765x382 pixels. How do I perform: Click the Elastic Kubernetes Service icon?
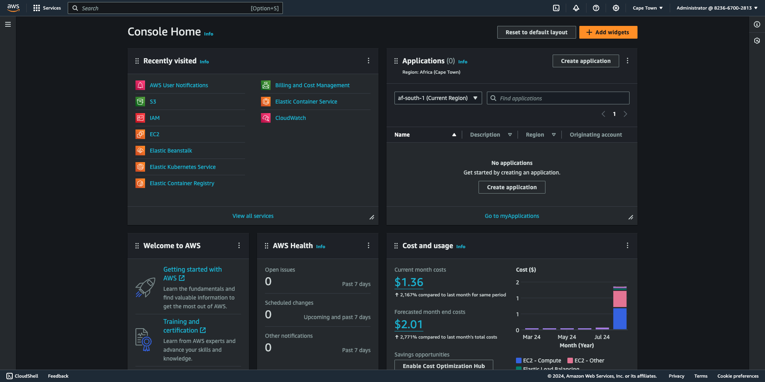click(140, 167)
